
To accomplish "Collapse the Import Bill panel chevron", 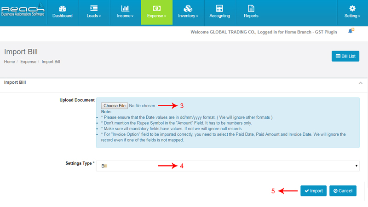I will pos(361,83).
